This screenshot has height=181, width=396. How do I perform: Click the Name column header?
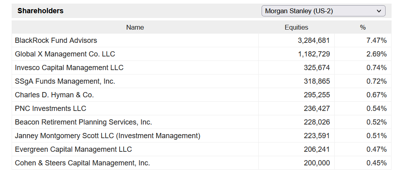pos(135,27)
